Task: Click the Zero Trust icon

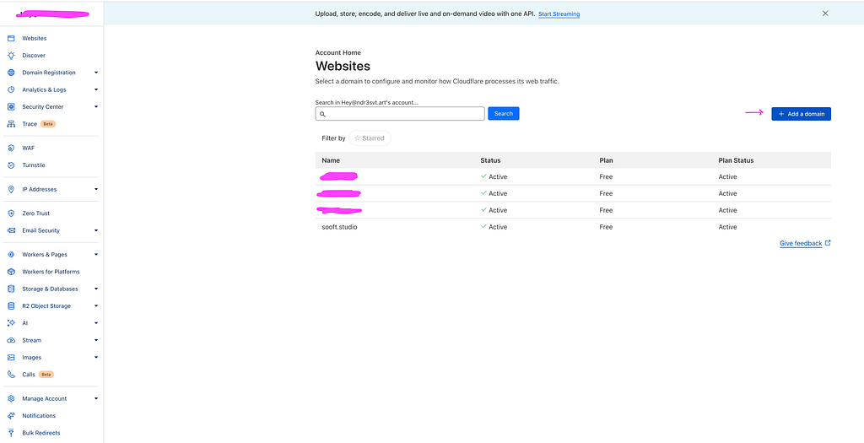Action: point(11,213)
